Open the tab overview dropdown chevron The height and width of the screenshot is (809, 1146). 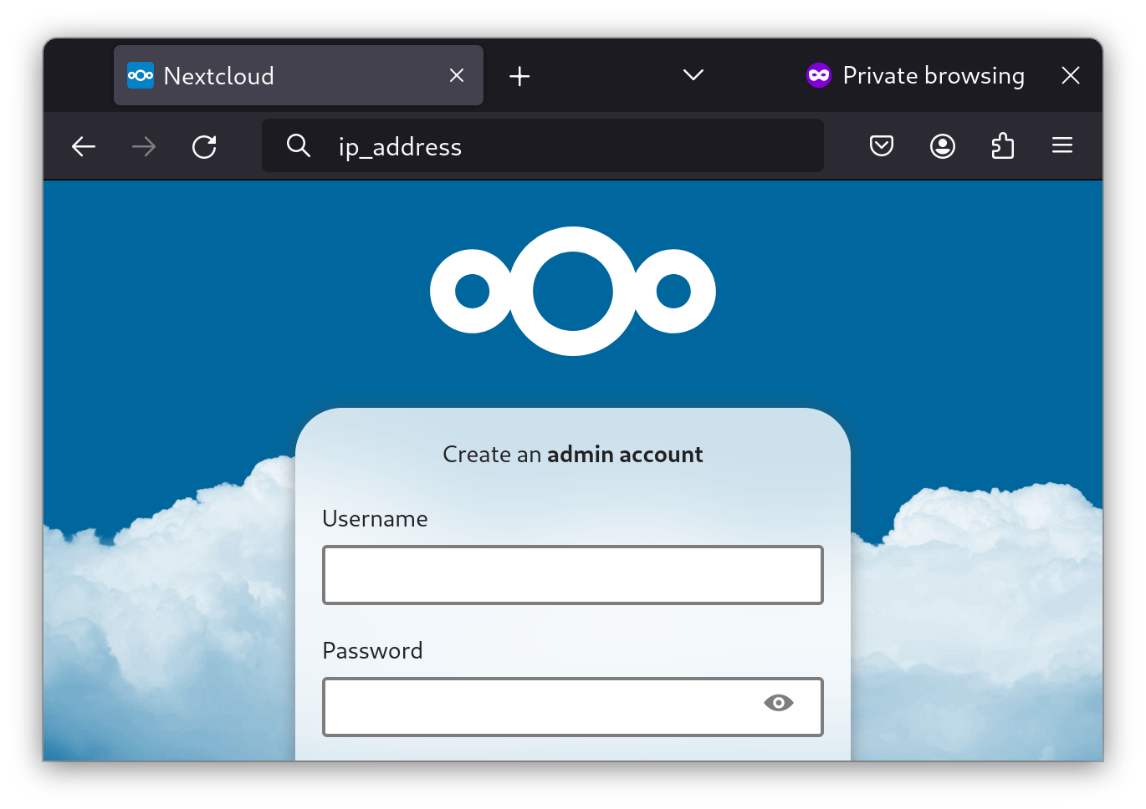[693, 75]
